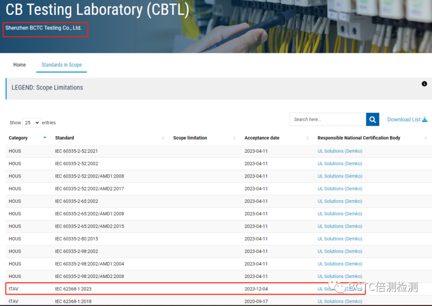Select the IEC 62368-1:2018 standard cell

73,302
